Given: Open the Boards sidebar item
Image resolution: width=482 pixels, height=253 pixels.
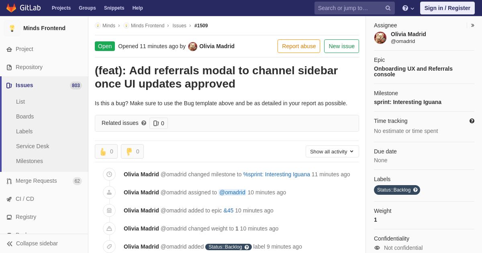Looking at the screenshot, I should (x=25, y=116).
